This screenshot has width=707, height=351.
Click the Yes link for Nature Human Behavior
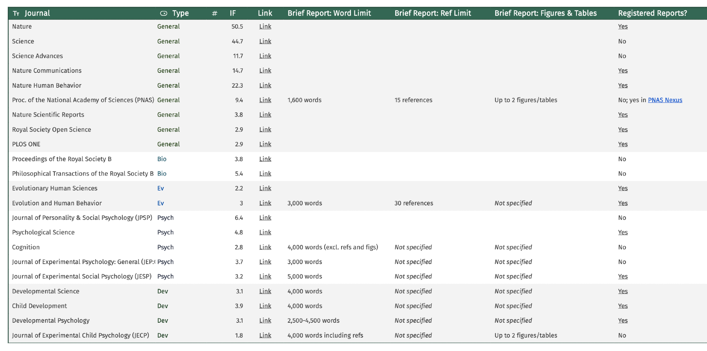(623, 86)
